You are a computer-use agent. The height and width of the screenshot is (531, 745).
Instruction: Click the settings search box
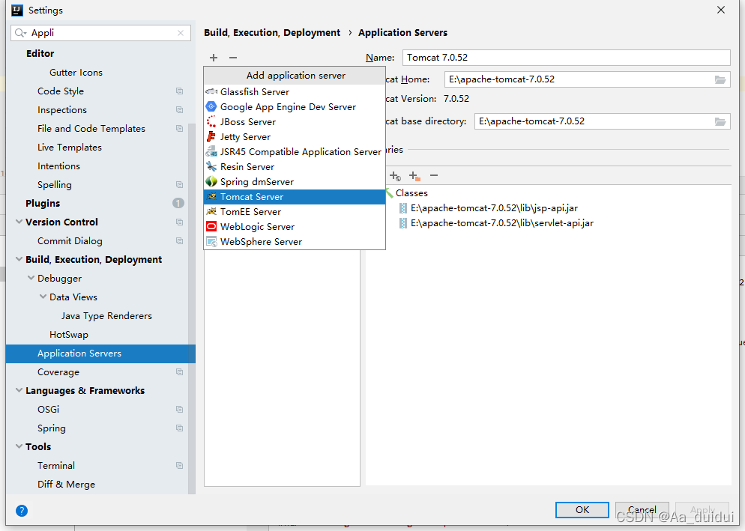(x=100, y=33)
